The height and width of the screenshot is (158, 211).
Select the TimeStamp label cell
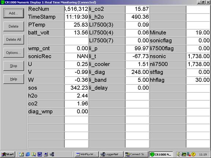click(46, 17)
